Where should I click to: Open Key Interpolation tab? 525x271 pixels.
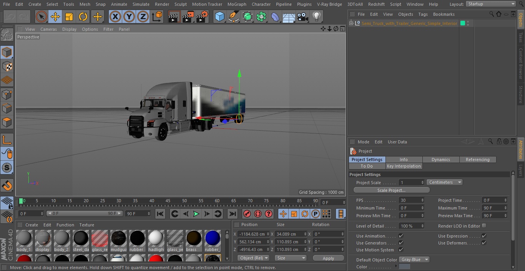[404, 166]
